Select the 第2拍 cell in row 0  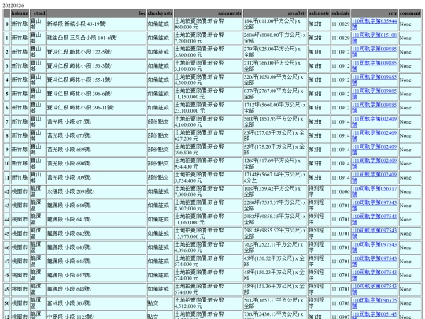click(319, 24)
